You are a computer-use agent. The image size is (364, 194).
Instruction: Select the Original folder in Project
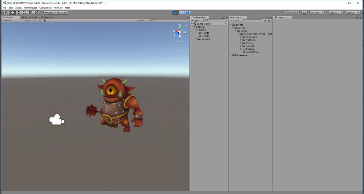[248, 43]
